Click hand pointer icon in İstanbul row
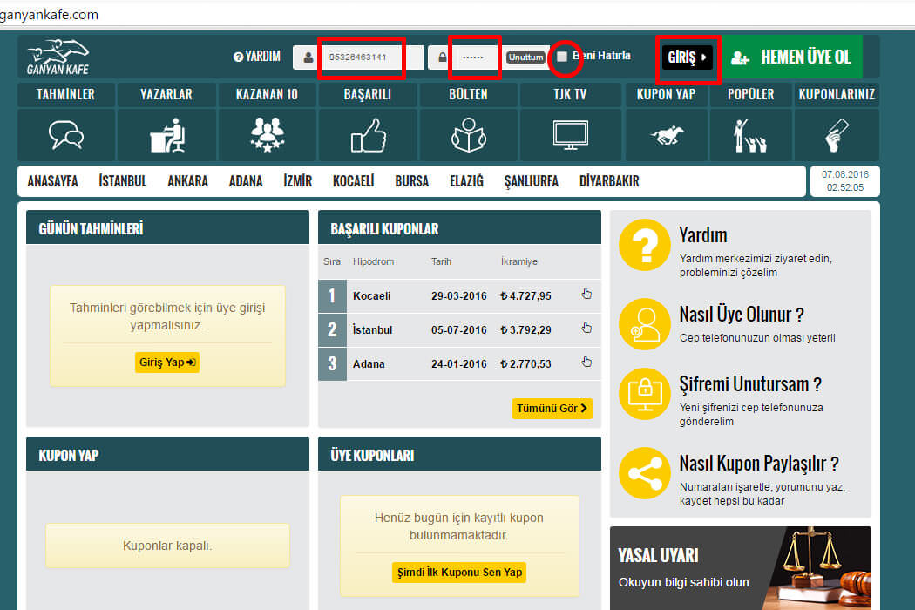The height and width of the screenshot is (610, 915). (x=586, y=328)
